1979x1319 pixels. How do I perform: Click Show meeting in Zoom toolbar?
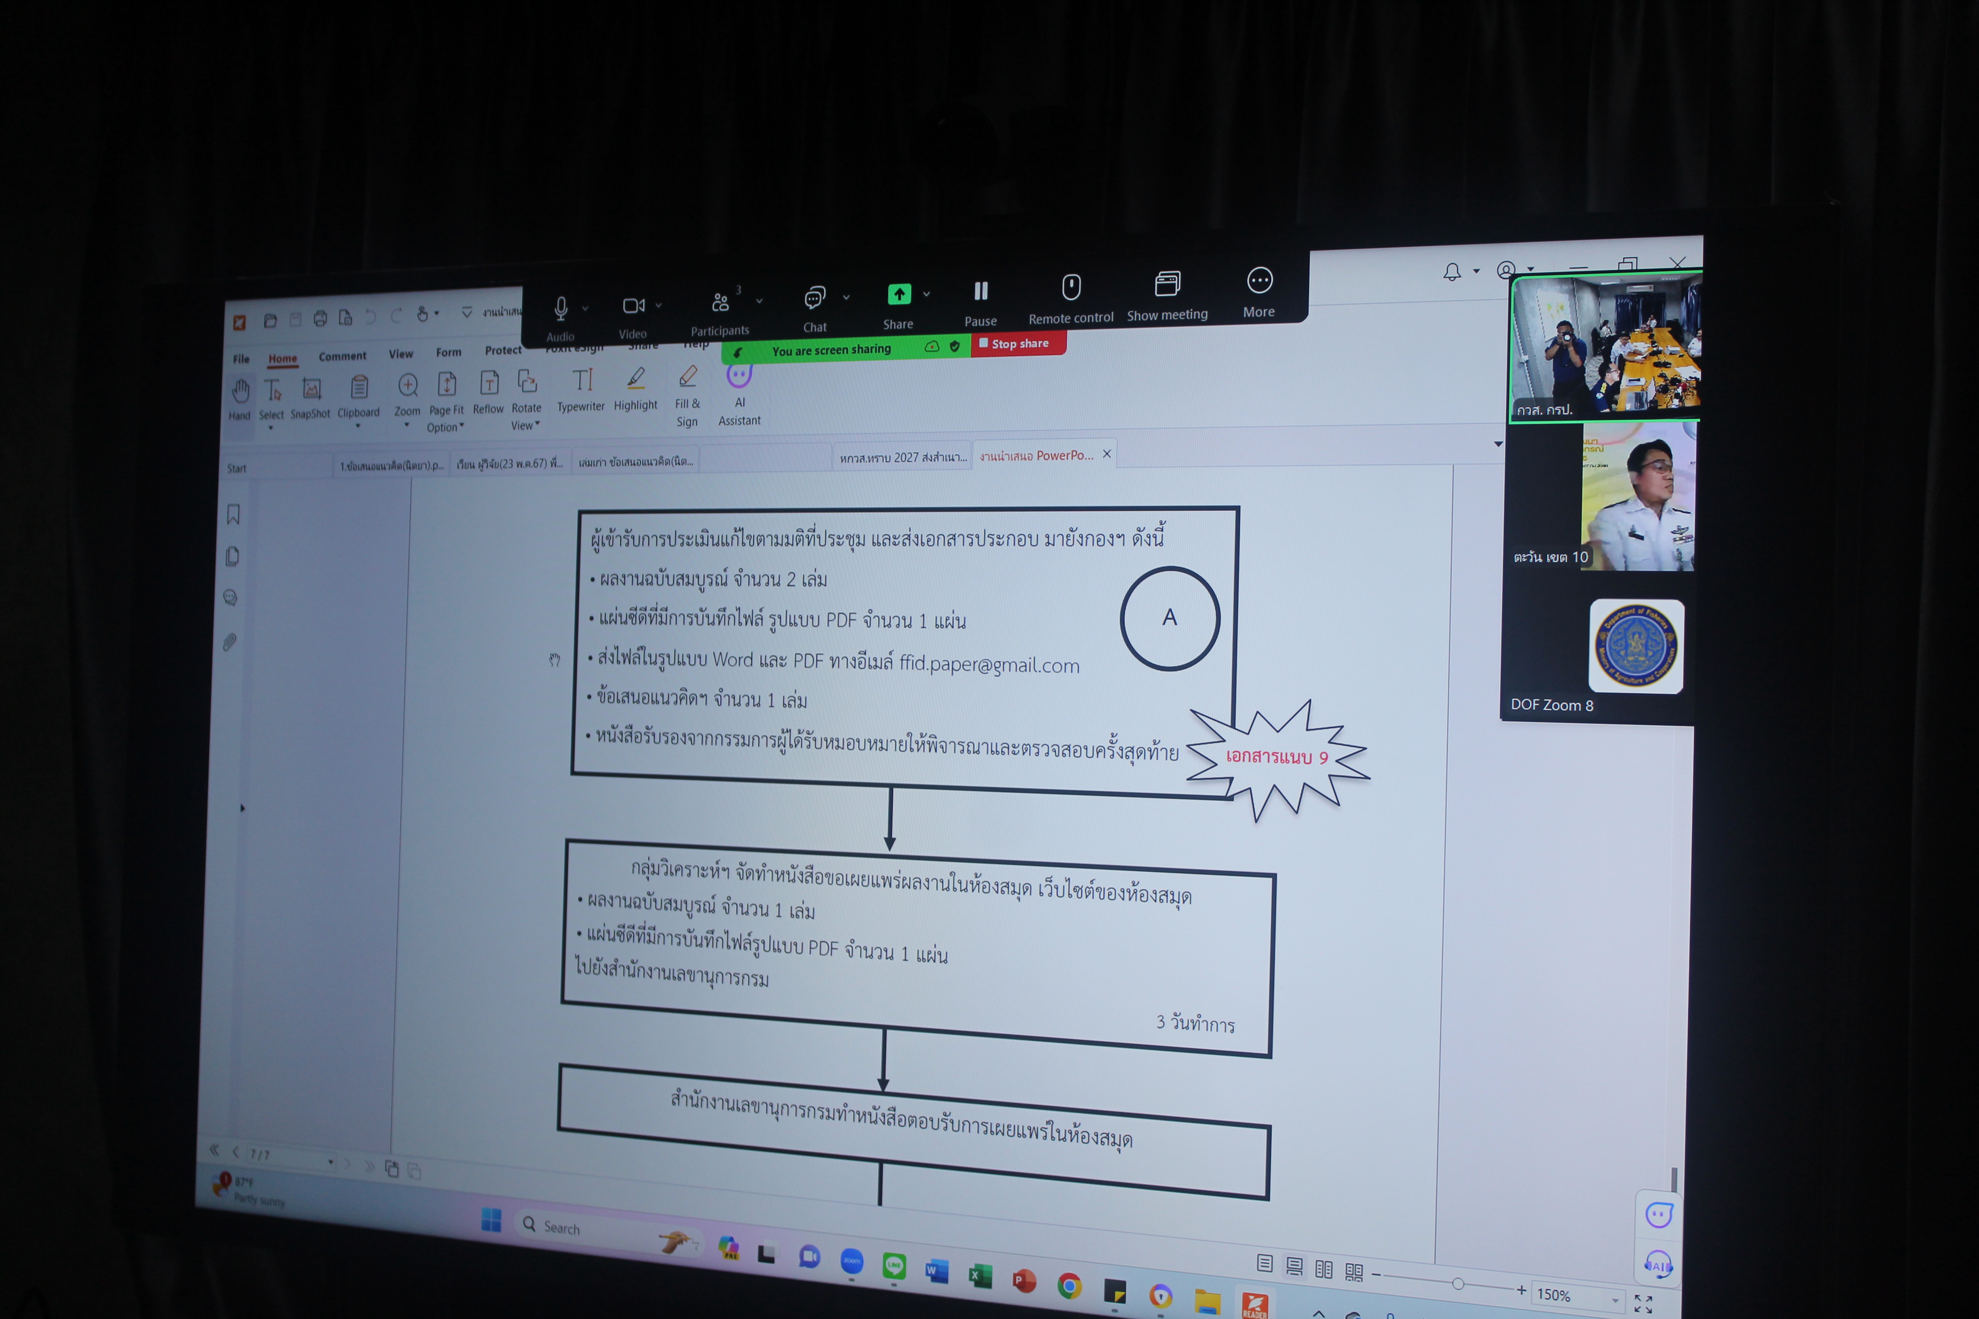click(1167, 295)
